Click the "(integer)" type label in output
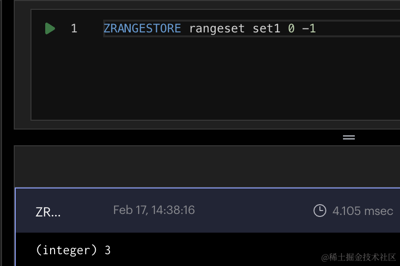The height and width of the screenshot is (266, 400). pyautogui.click(x=66, y=250)
